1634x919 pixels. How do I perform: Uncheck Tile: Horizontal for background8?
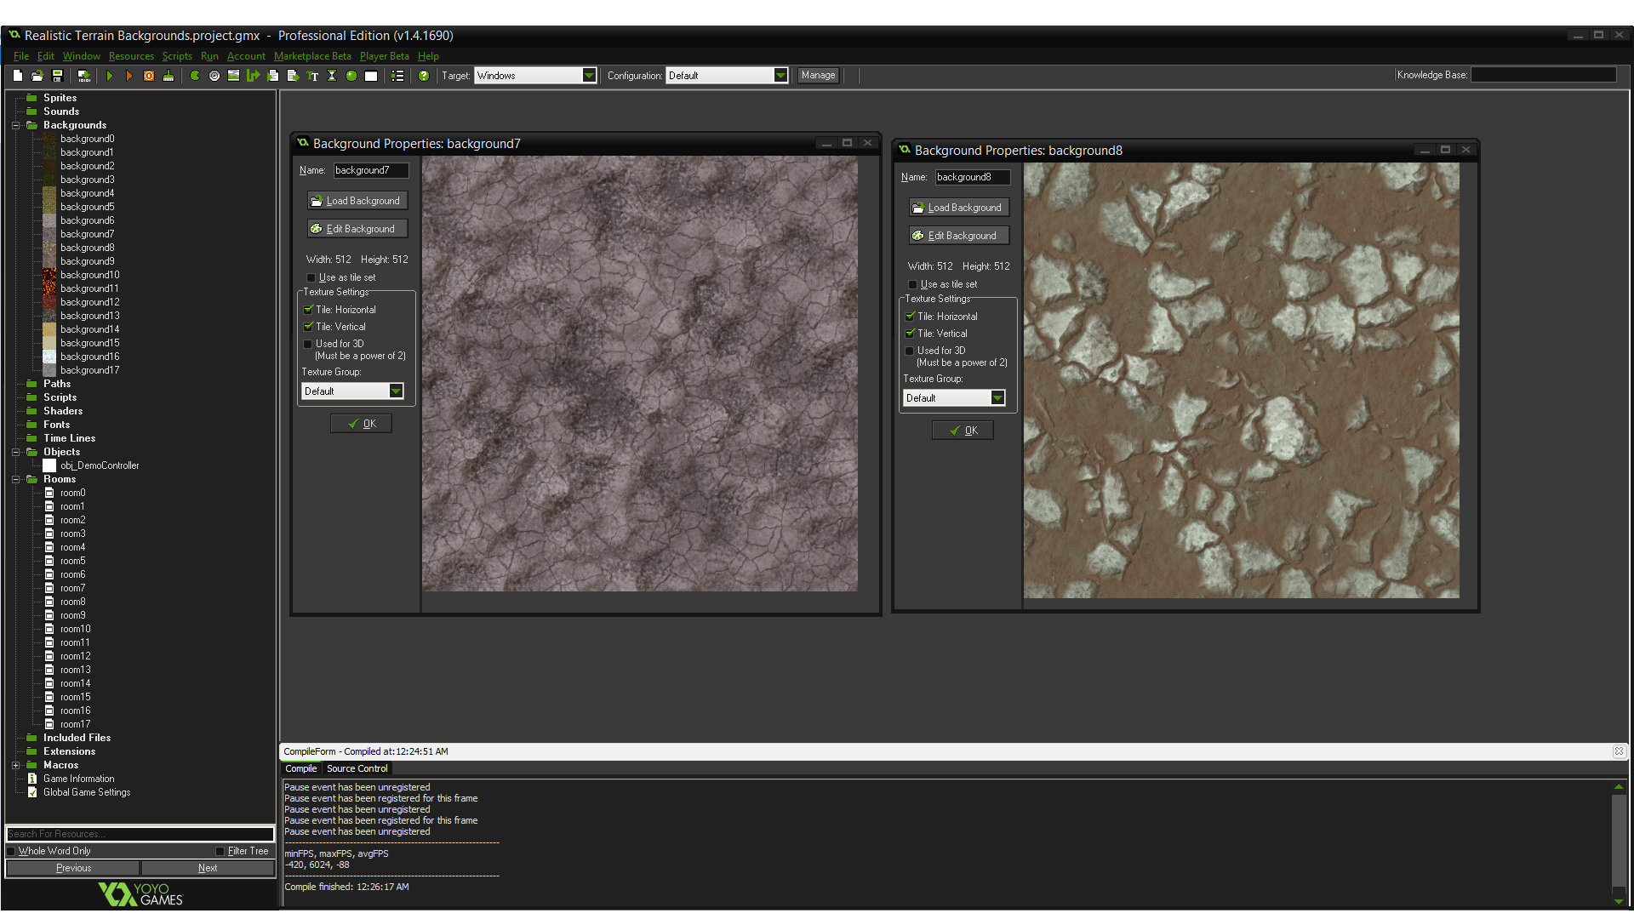coord(910,316)
